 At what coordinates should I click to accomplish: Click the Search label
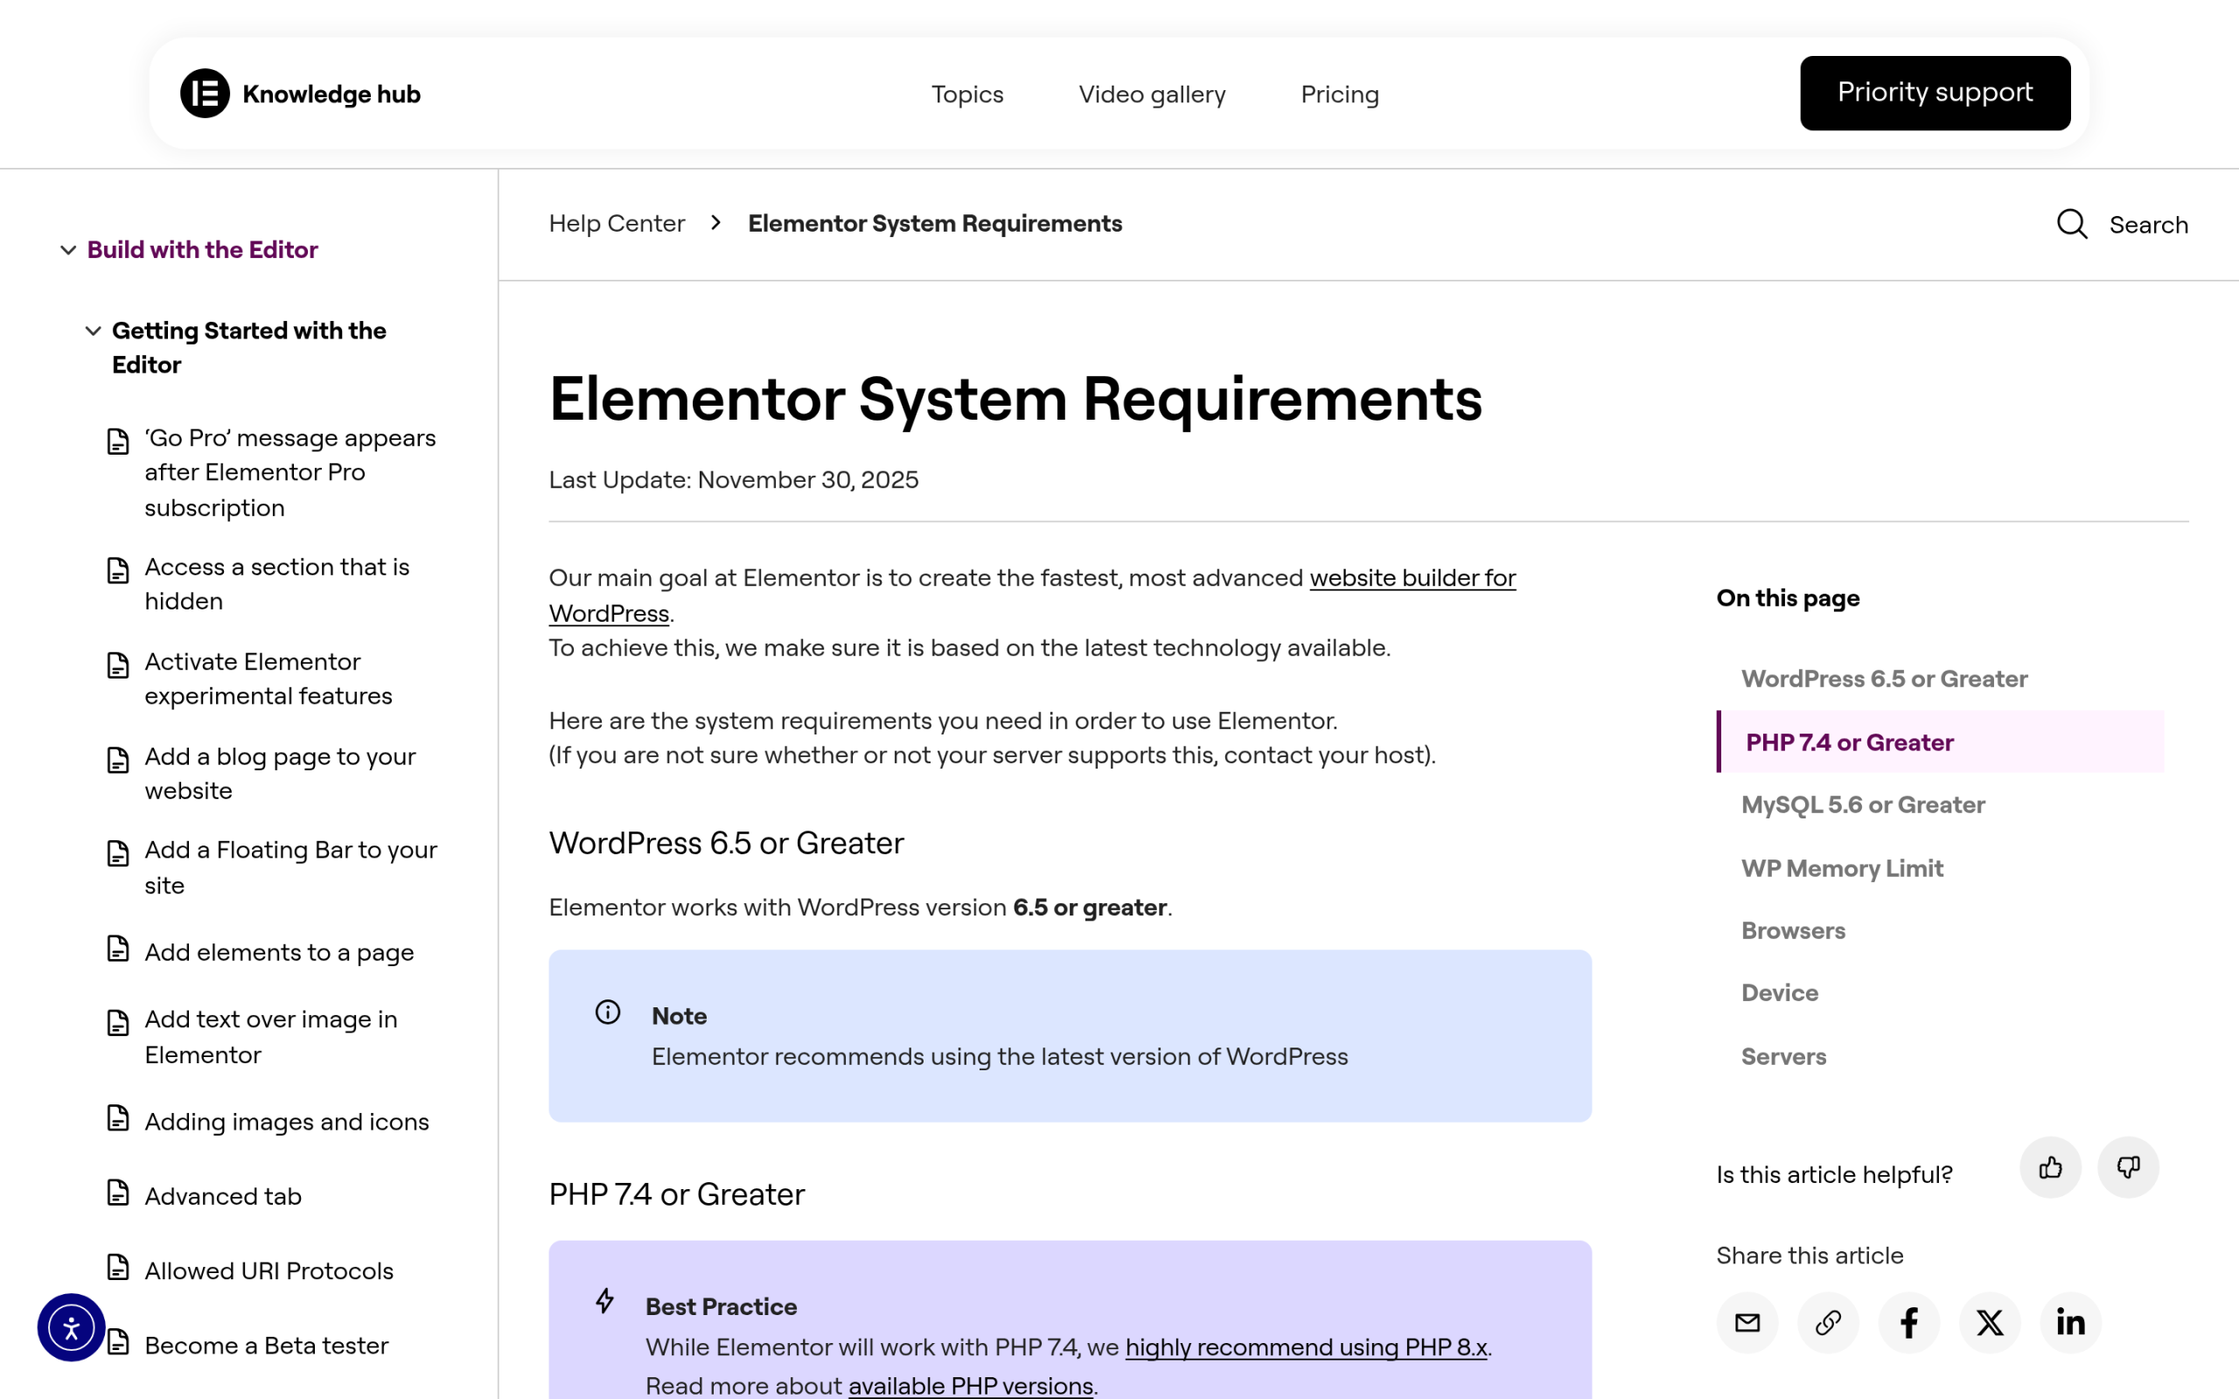(x=2148, y=225)
